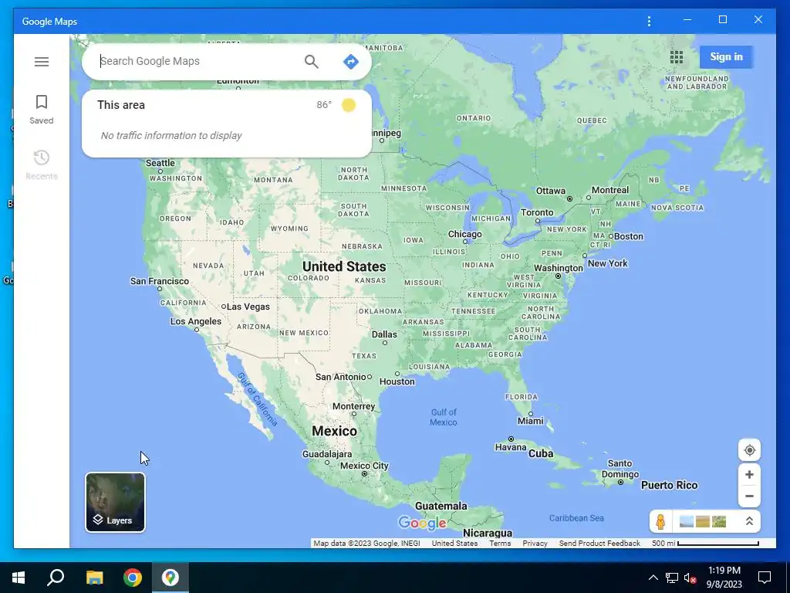The height and width of the screenshot is (593, 790).
Task: Click the Puerto Rico label
Action: [669, 485]
